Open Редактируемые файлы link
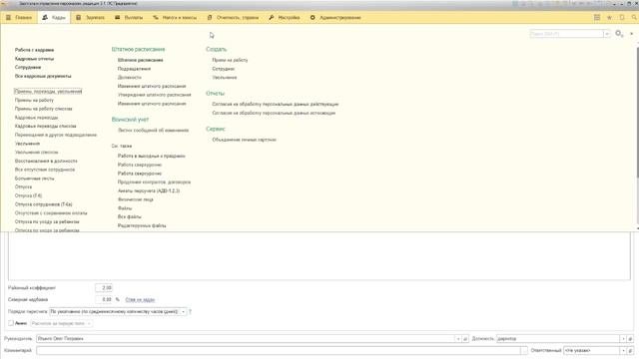The image size is (639, 359). coord(142,225)
